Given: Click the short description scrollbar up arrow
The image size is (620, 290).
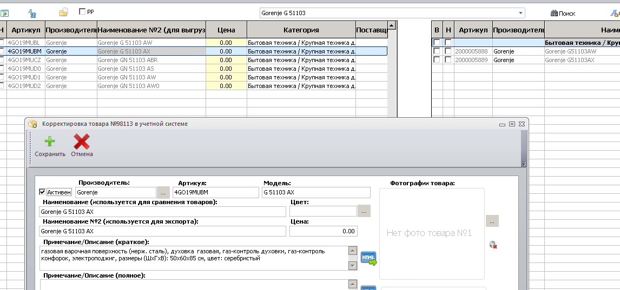Looking at the screenshot, I should tap(353, 251).
